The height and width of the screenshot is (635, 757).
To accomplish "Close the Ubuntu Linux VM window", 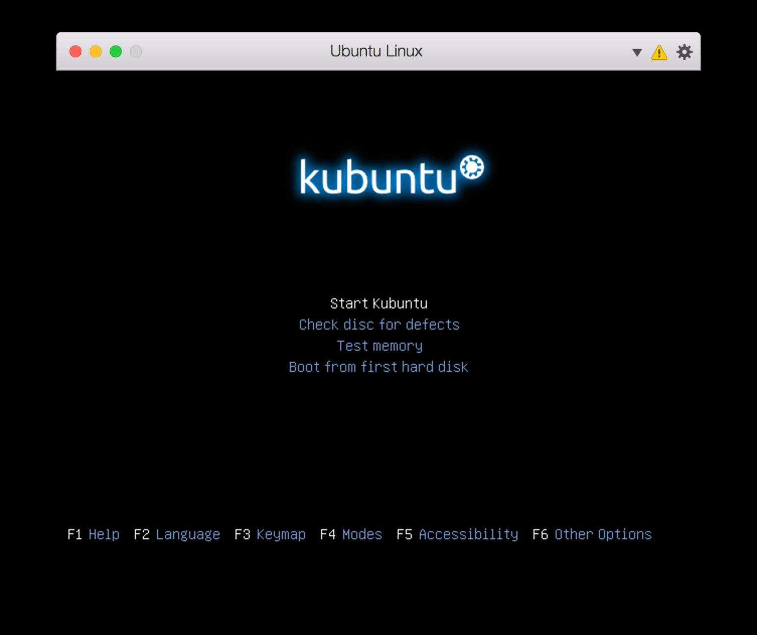I will [76, 52].
